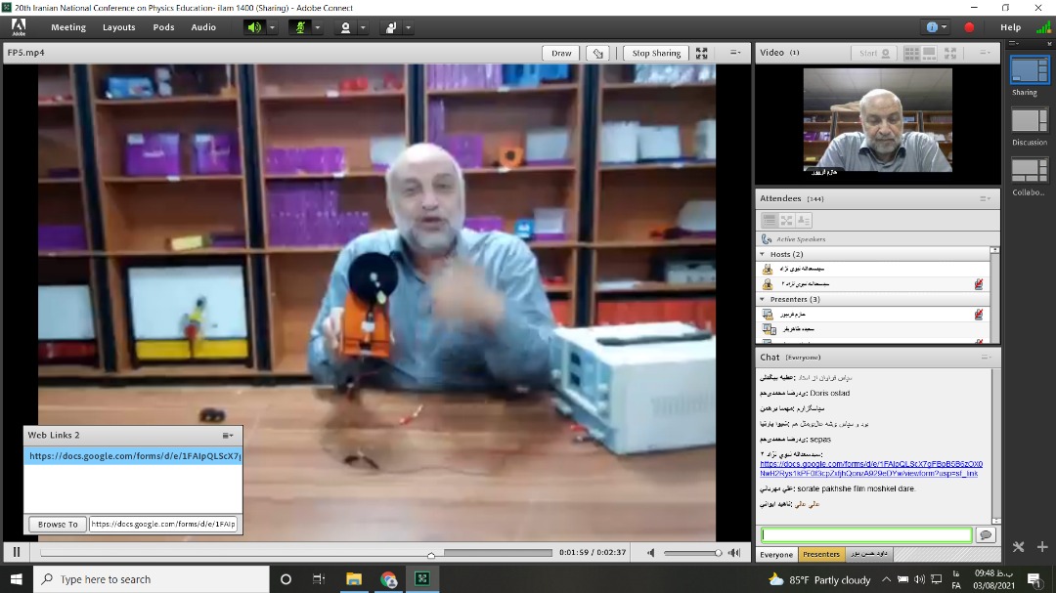Click the send chat message icon
Image resolution: width=1056 pixels, height=593 pixels.
pos(985,534)
